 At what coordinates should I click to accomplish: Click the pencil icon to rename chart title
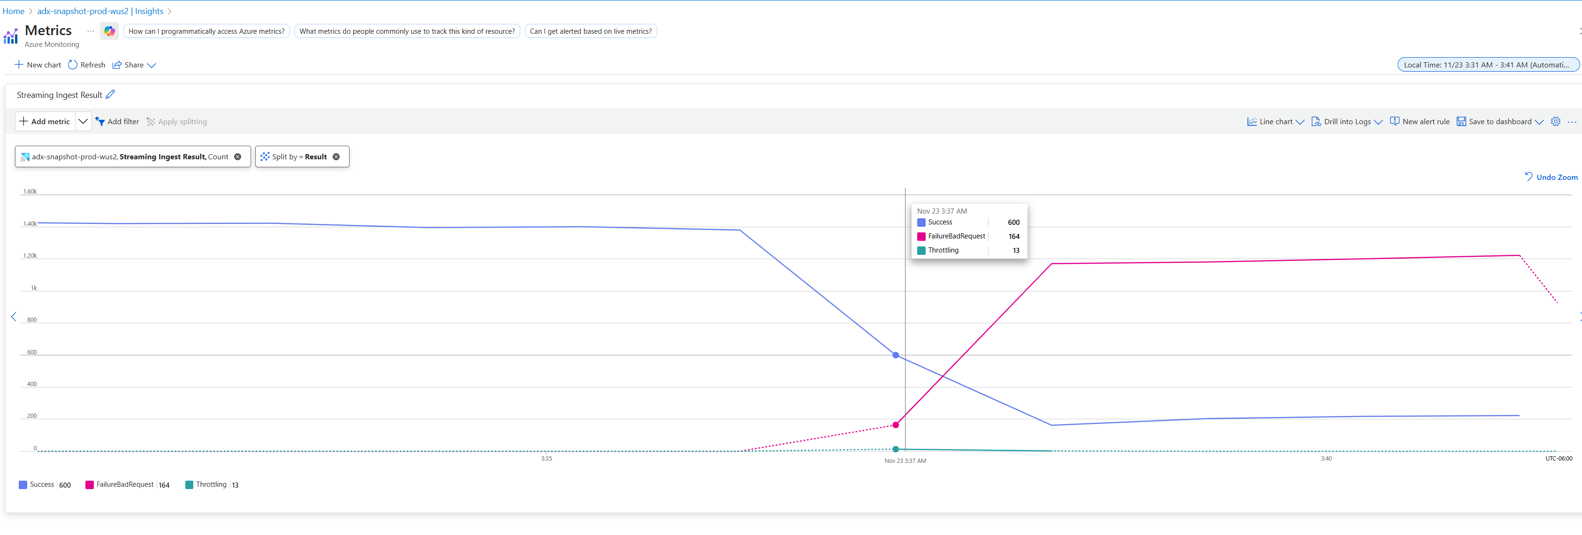click(111, 95)
